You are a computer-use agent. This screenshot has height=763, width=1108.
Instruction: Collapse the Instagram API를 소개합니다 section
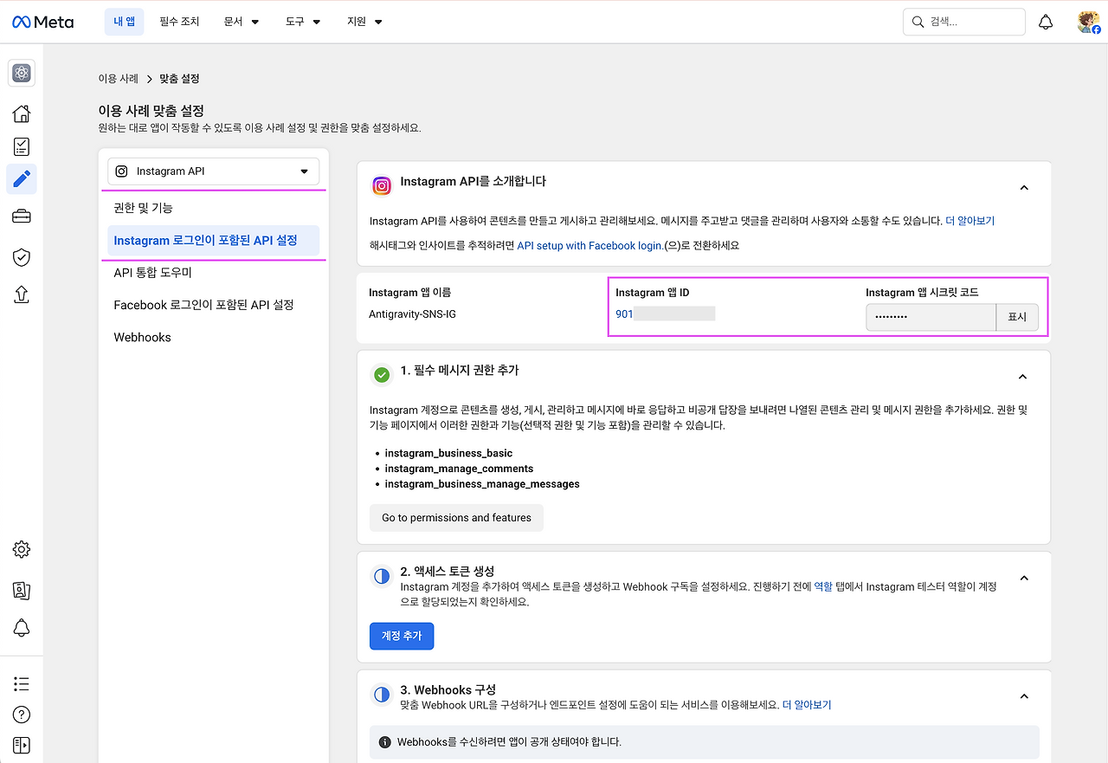1024,188
